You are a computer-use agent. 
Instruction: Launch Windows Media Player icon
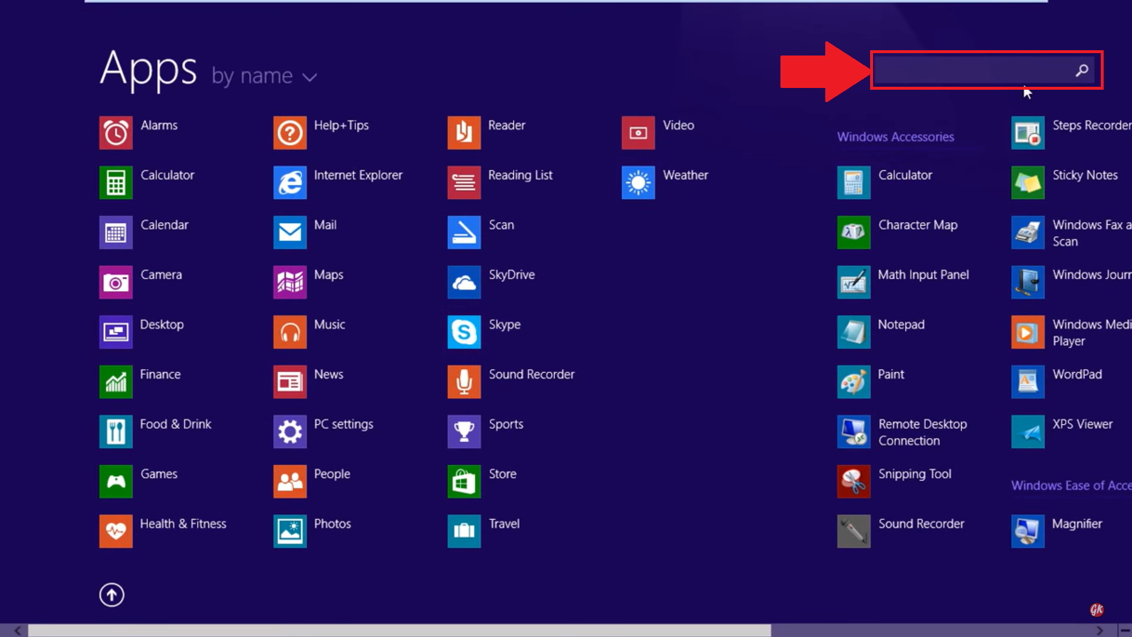point(1028,332)
